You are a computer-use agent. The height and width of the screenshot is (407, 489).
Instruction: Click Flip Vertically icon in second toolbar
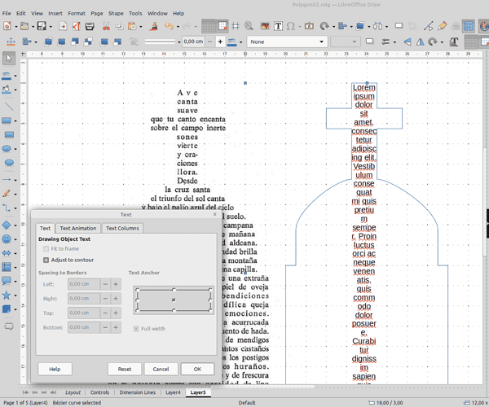(x=407, y=42)
